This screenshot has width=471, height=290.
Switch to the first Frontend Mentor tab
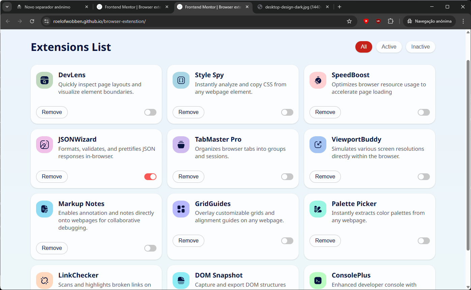point(133,7)
